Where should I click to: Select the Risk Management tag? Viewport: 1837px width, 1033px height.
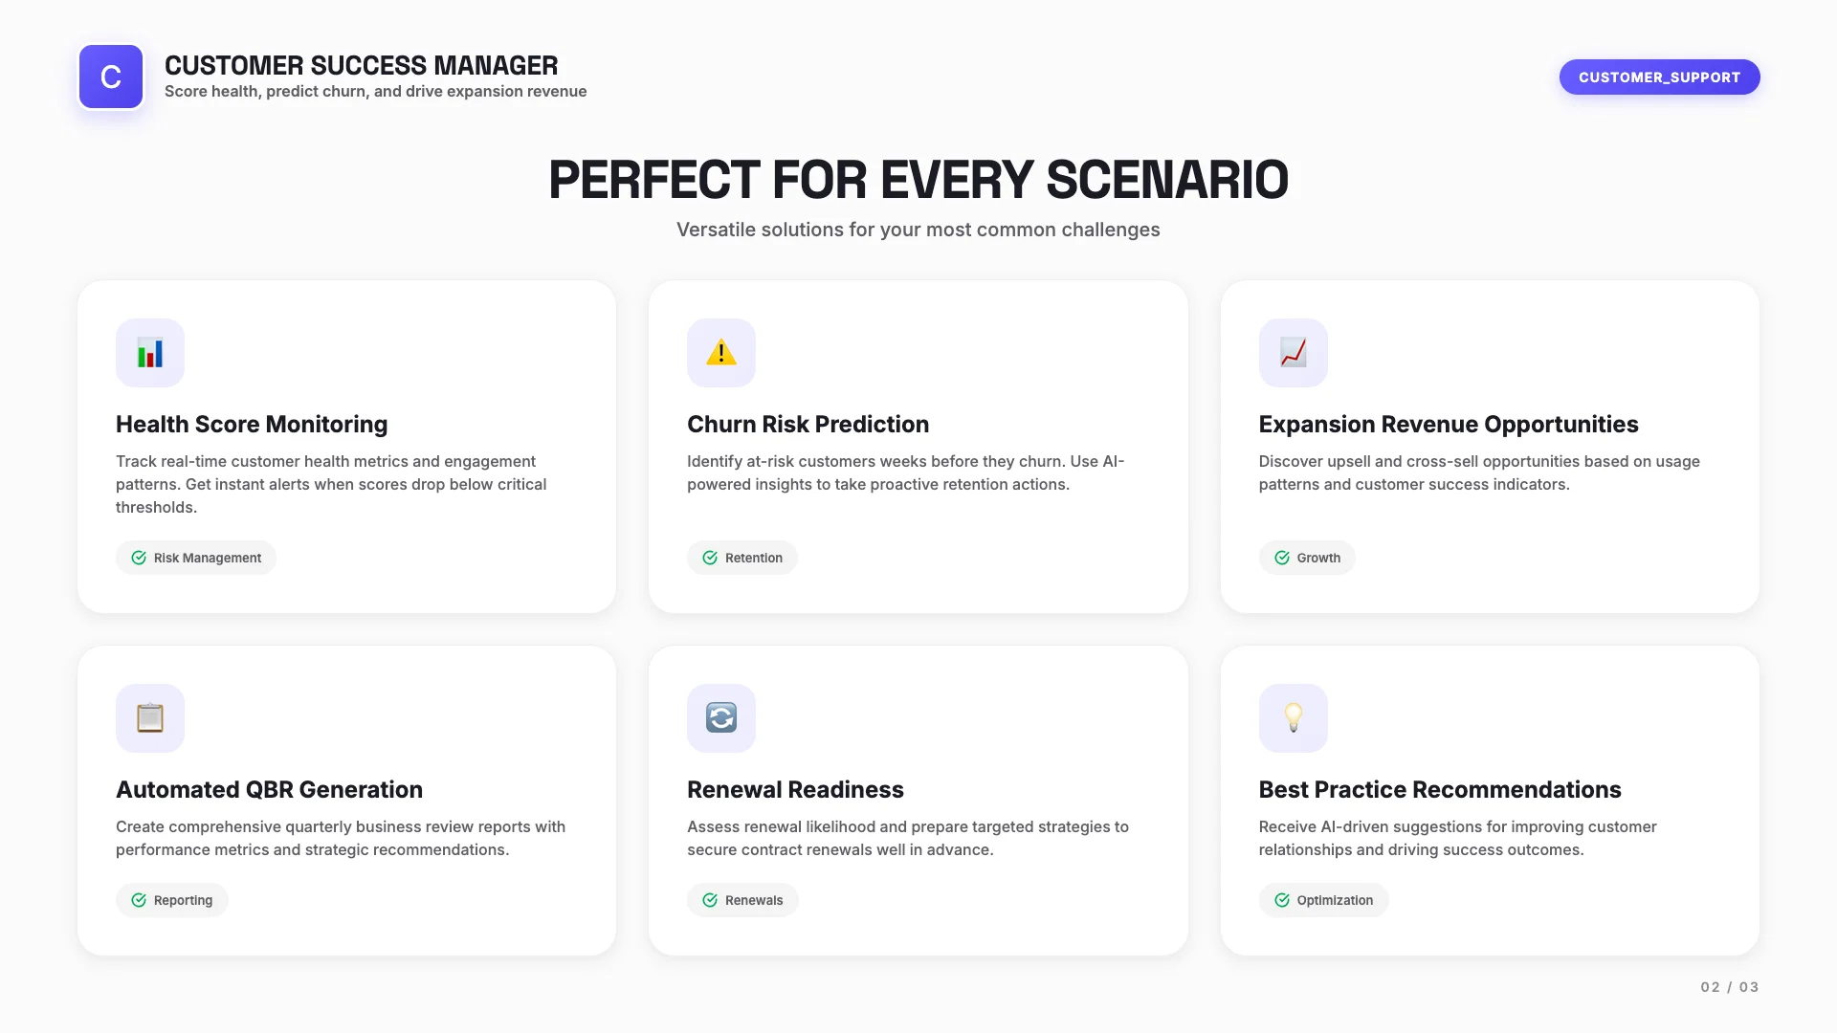tap(196, 558)
